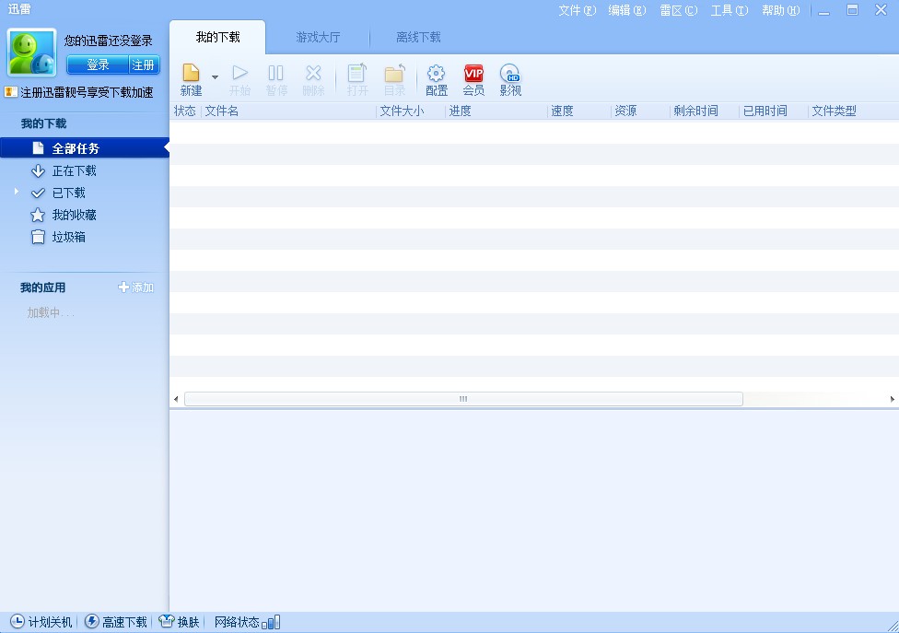Open the 新建 dropdown arrow
The height and width of the screenshot is (633, 899).
coord(215,77)
